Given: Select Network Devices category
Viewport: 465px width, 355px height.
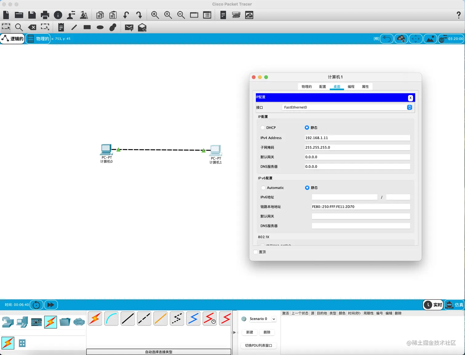Looking at the screenshot, I should [8, 322].
